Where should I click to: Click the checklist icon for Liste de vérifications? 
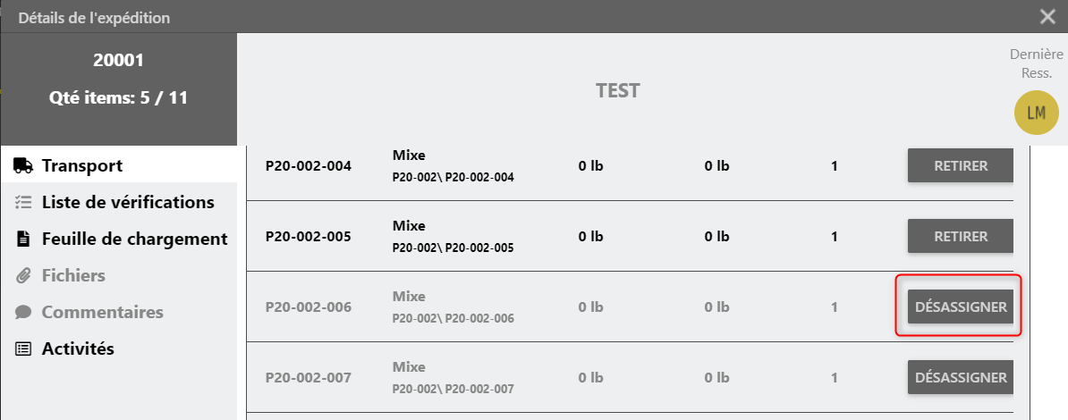(23, 202)
